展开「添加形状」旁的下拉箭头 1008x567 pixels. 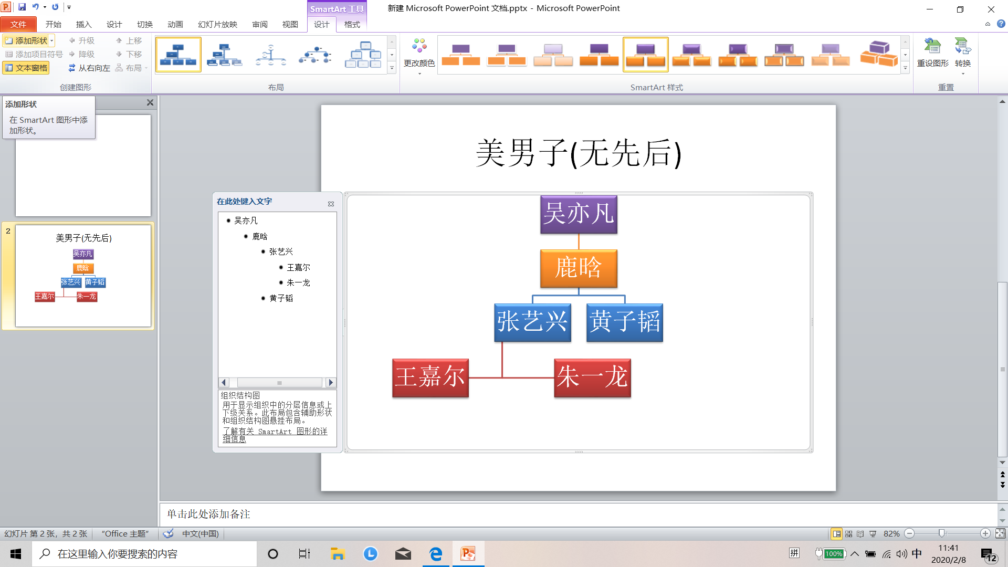tap(51, 40)
